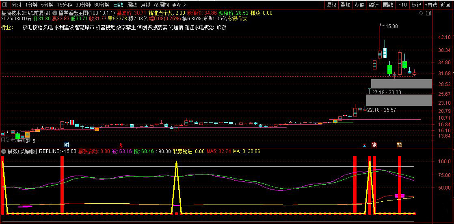Click the diamond icon near top right
The image size is (454, 224).
[x=421, y=13]
